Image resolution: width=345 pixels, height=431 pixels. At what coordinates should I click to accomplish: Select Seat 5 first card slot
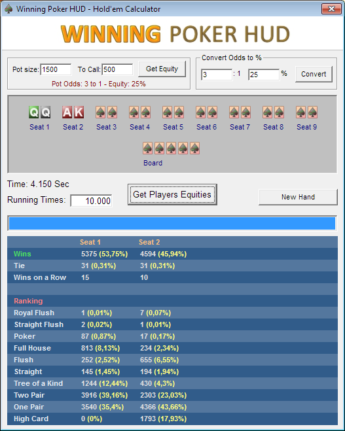coord(168,112)
